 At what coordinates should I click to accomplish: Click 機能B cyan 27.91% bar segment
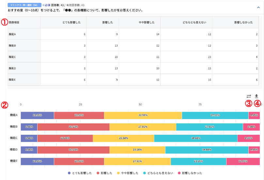click(210, 127)
